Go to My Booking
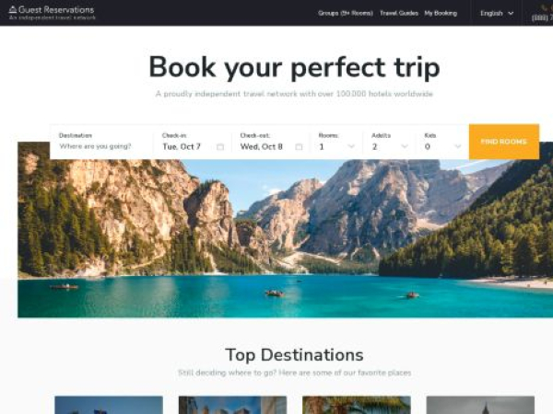The width and height of the screenshot is (553, 414). 441,14
